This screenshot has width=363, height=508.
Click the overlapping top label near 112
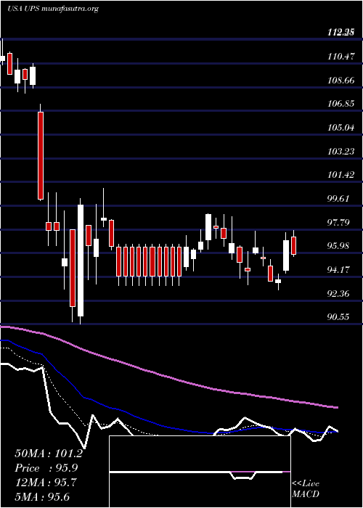tap(340, 32)
